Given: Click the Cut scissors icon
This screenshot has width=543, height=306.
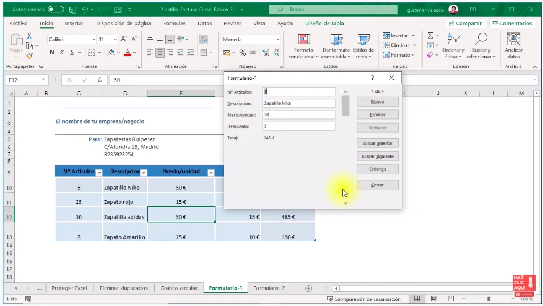Looking at the screenshot, I should [x=30, y=36].
